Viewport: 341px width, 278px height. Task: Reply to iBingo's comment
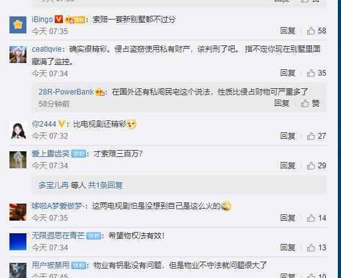pyautogui.click(x=288, y=31)
